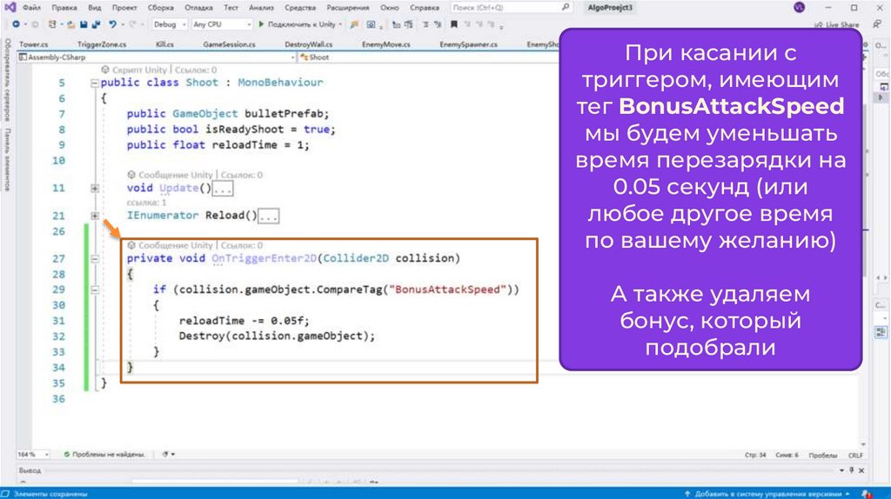Switch to the TriggerZone.cs tab
891x499 pixels.
[103, 43]
